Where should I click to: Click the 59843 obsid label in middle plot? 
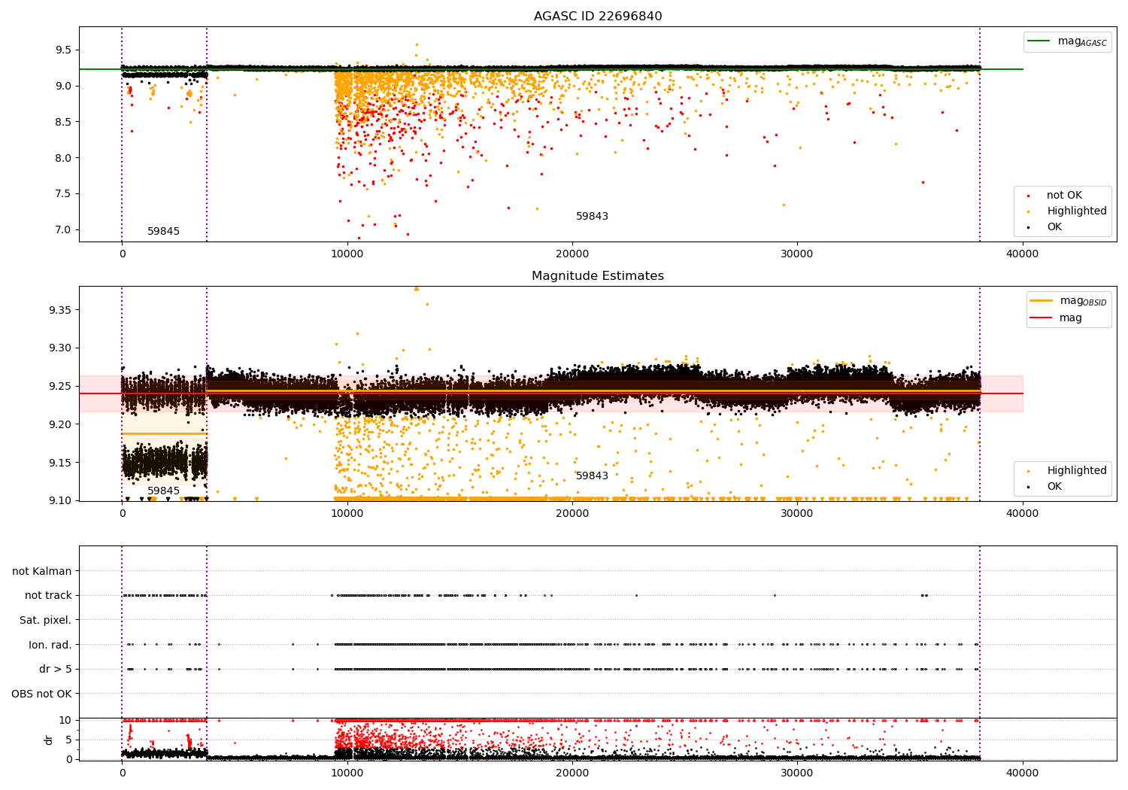coord(592,476)
